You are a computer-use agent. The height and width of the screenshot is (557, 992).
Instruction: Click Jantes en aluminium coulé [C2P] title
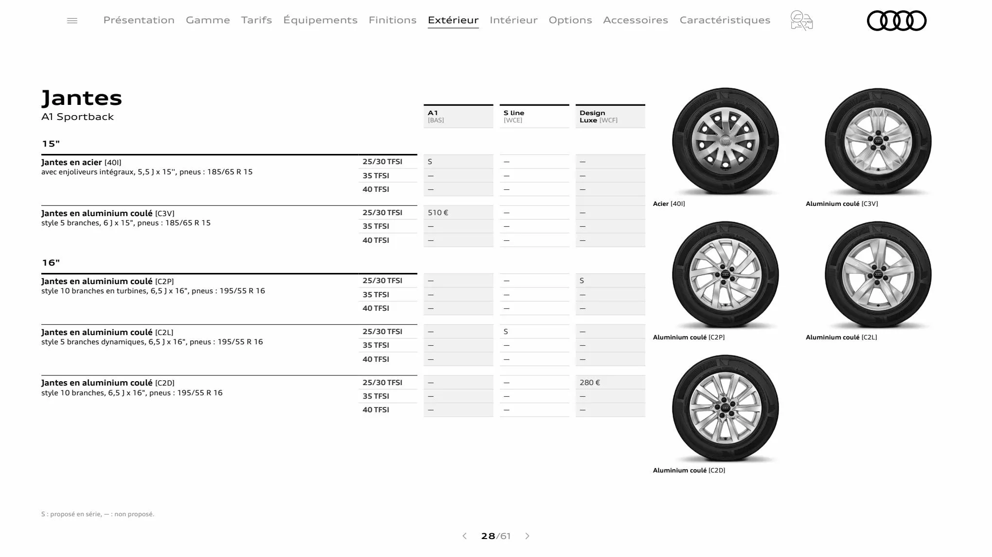pos(107,281)
